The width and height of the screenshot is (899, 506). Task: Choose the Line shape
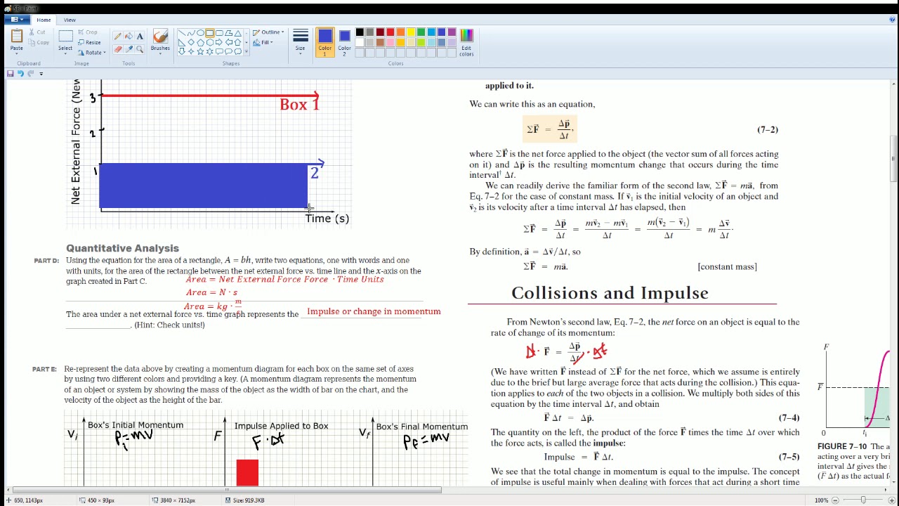(182, 33)
